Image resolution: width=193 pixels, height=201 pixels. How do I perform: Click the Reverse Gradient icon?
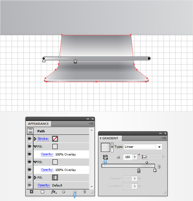click(105, 157)
